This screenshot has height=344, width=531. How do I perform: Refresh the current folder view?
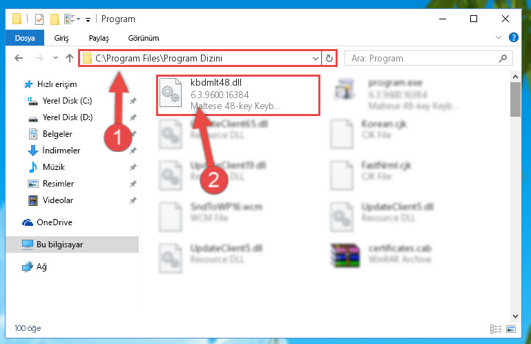[x=329, y=58]
